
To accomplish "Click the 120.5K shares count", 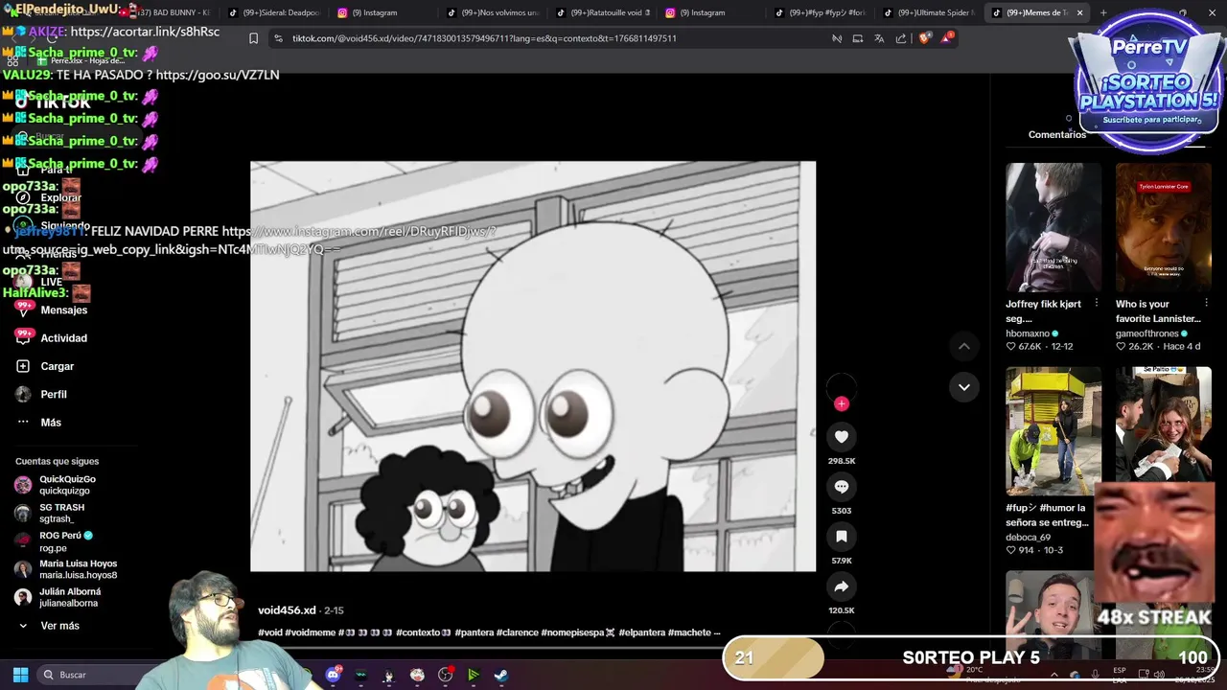I will (842, 610).
